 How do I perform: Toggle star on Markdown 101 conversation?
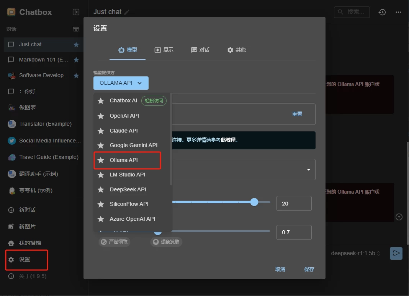[x=76, y=60]
